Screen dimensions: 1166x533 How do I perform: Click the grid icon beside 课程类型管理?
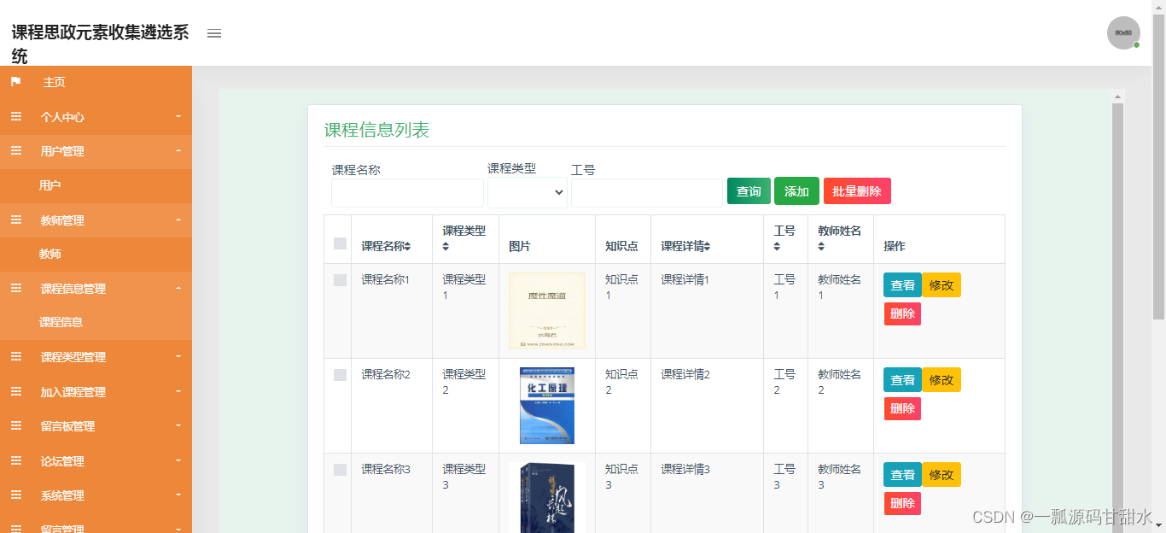coord(15,356)
